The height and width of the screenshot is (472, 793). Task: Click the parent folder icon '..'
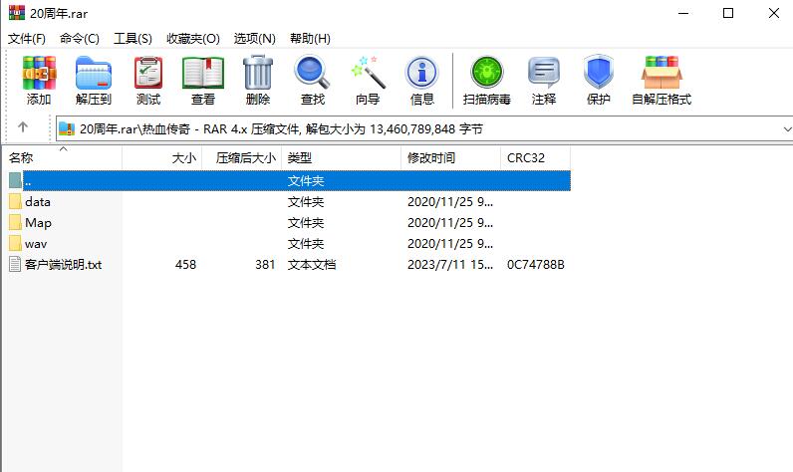[x=15, y=180]
